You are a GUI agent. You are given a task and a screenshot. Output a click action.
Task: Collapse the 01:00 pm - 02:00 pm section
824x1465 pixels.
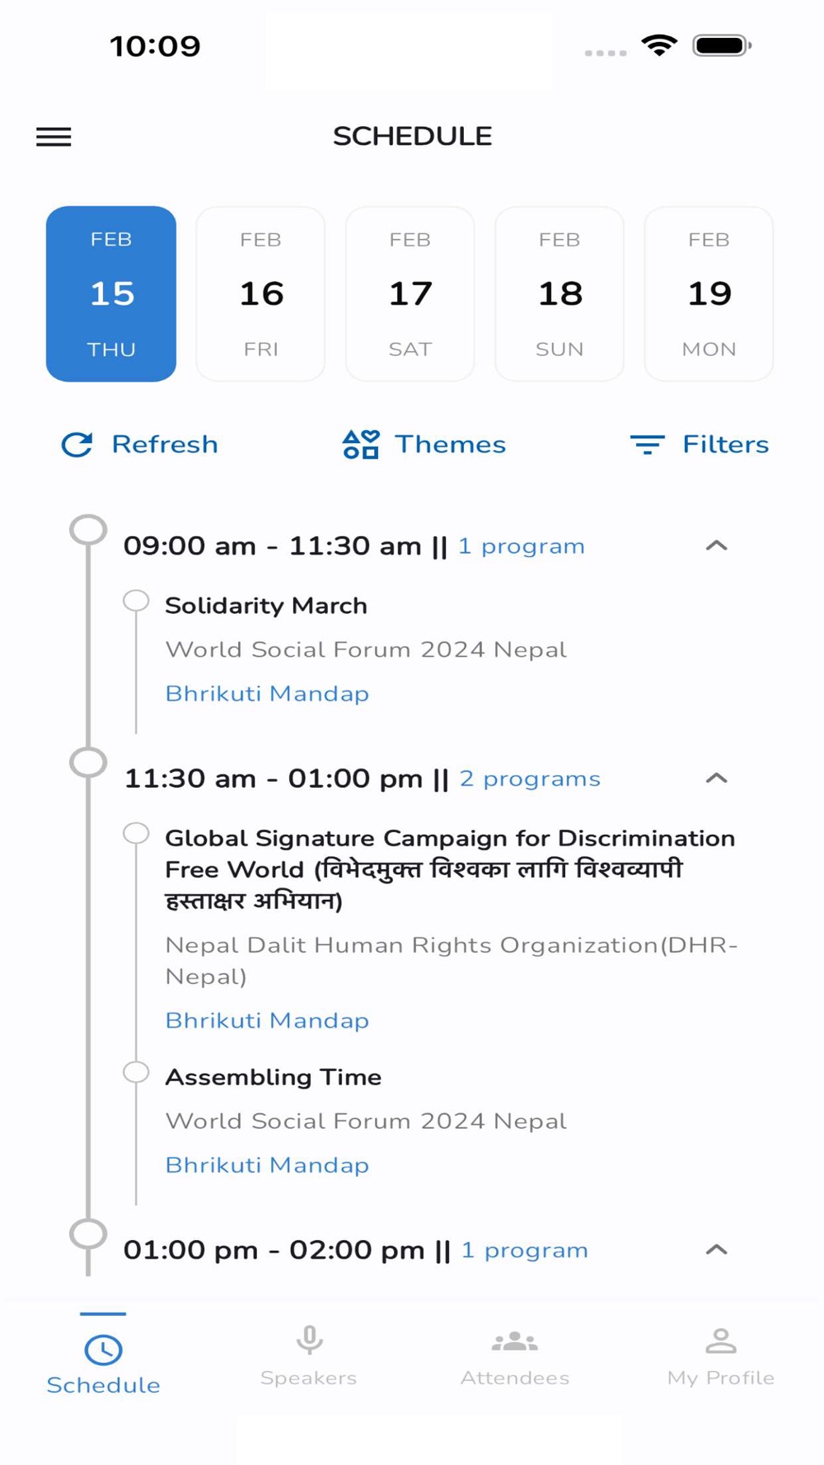pos(717,1249)
